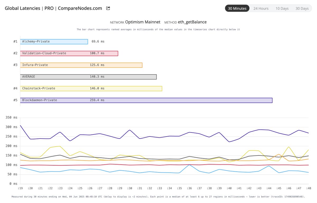Switch to the 24 Hours range
Viewport: 317px width, 203px height.
coord(261,8)
